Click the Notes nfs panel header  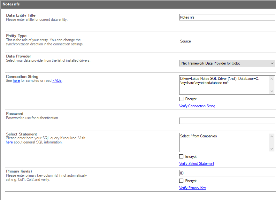click(x=138, y=4)
